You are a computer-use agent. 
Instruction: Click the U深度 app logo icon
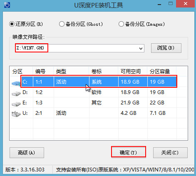[x=7, y=5]
